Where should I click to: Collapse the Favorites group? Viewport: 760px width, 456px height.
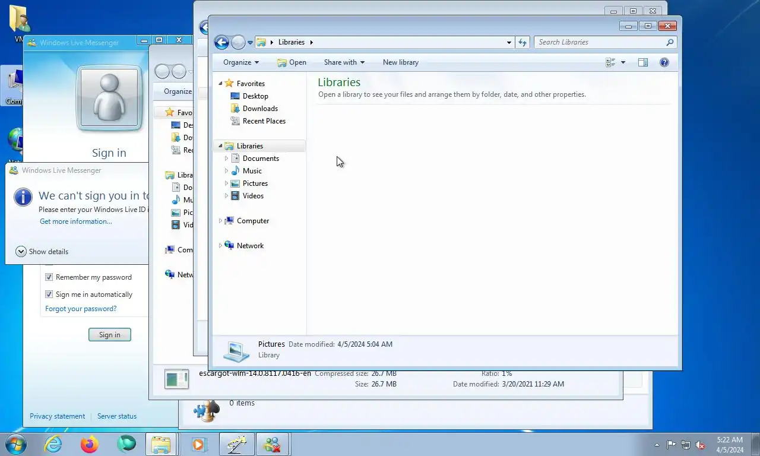(220, 83)
